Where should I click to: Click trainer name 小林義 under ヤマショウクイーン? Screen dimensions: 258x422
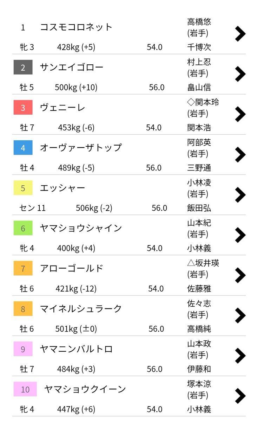coord(199,409)
